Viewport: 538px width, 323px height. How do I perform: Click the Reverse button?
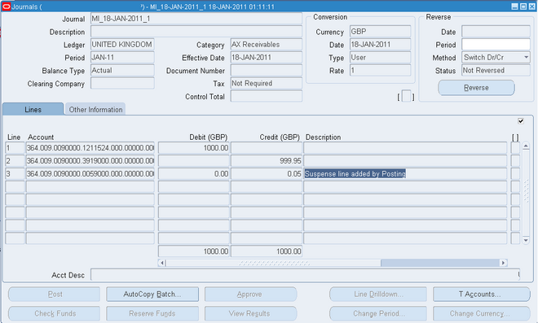(x=476, y=88)
